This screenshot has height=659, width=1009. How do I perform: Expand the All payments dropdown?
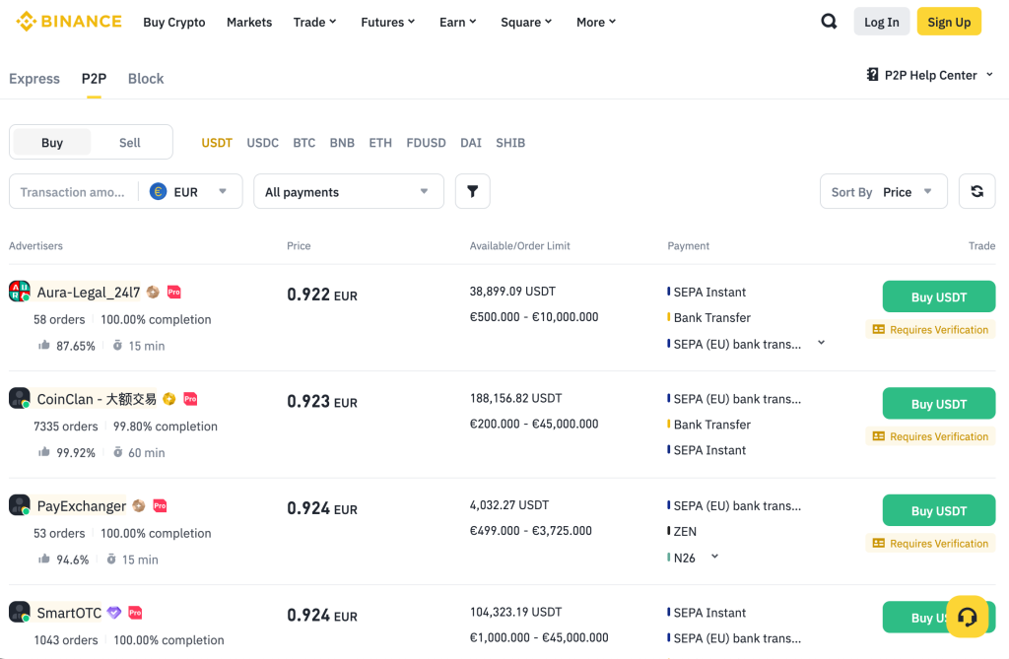click(x=348, y=192)
